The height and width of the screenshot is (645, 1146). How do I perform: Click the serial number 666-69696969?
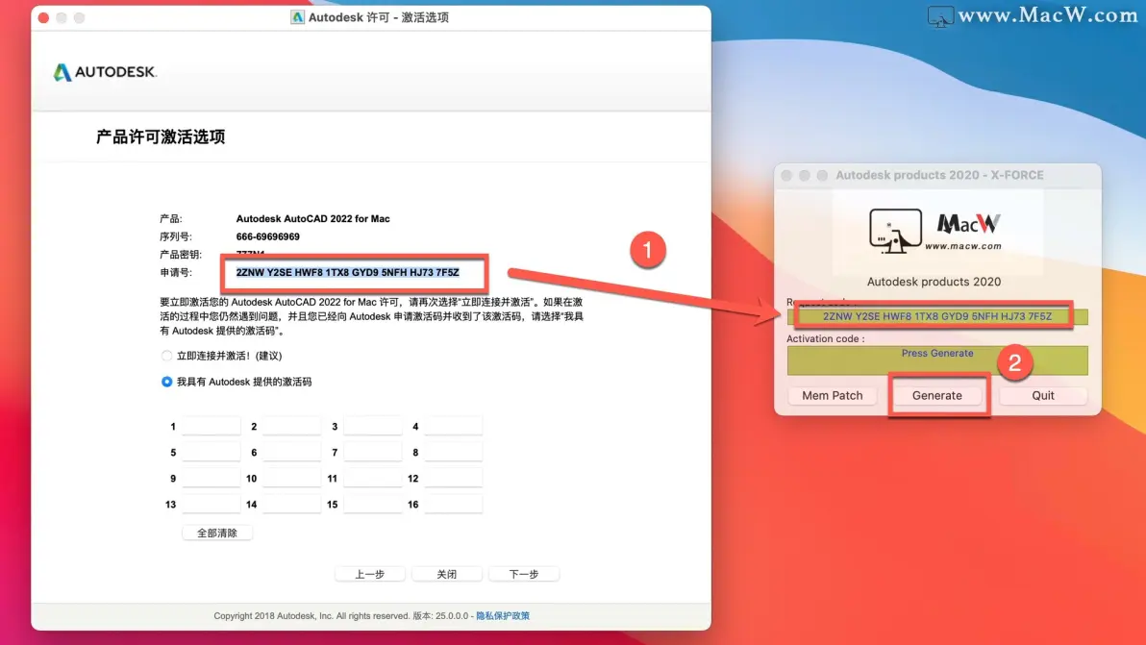(267, 236)
